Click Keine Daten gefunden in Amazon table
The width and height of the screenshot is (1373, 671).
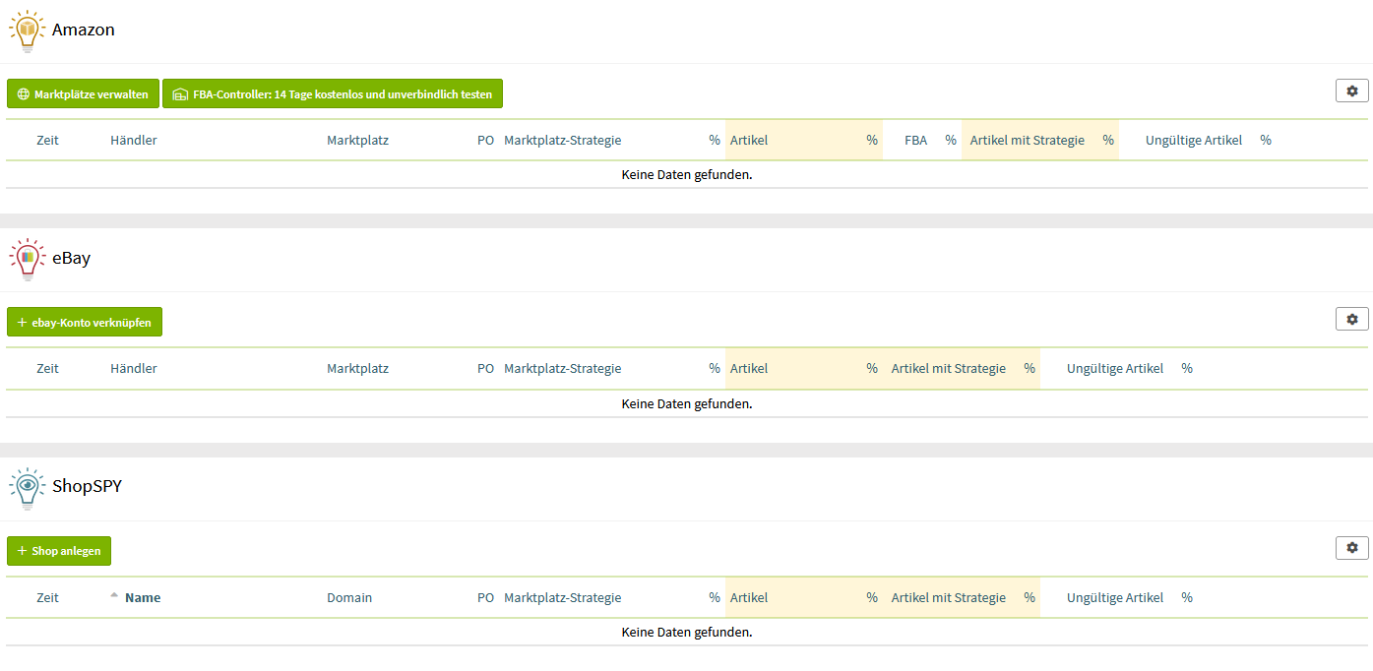(x=687, y=175)
